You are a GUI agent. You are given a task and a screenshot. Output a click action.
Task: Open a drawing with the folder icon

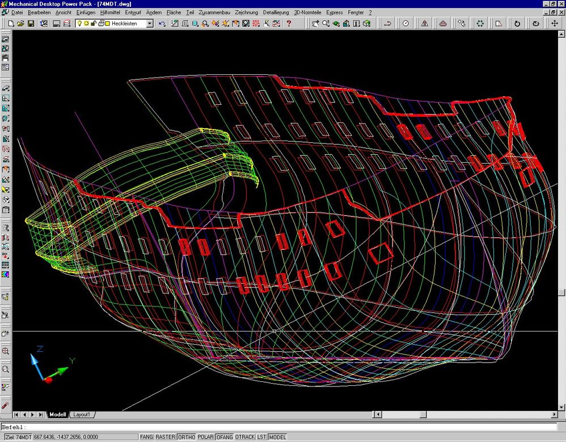pyautogui.click(x=20, y=23)
